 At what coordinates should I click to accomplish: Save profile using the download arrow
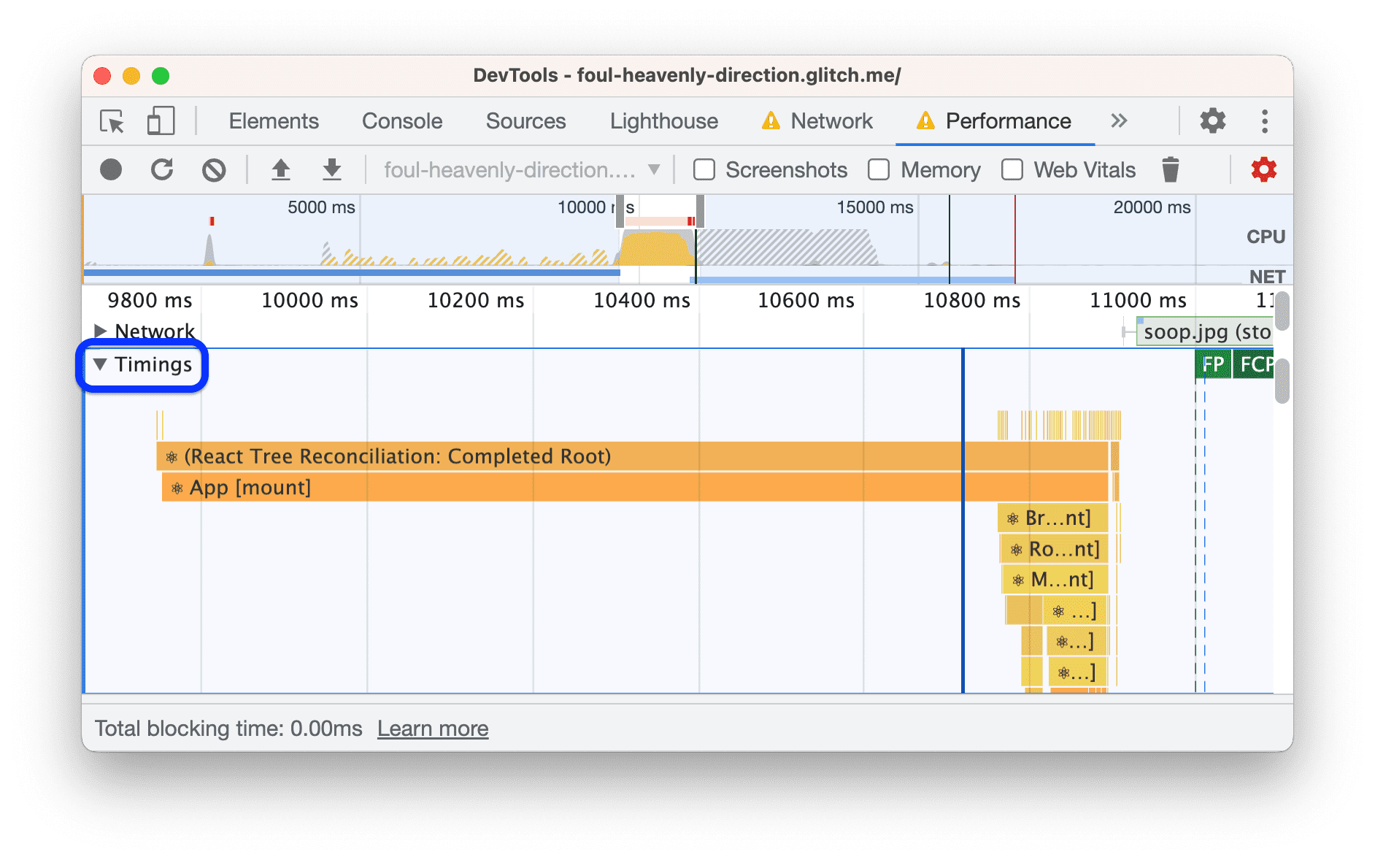332,170
